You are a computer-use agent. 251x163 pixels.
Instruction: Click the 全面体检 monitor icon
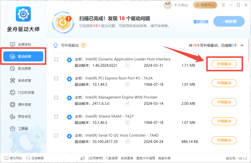pyautogui.click(x=13, y=44)
